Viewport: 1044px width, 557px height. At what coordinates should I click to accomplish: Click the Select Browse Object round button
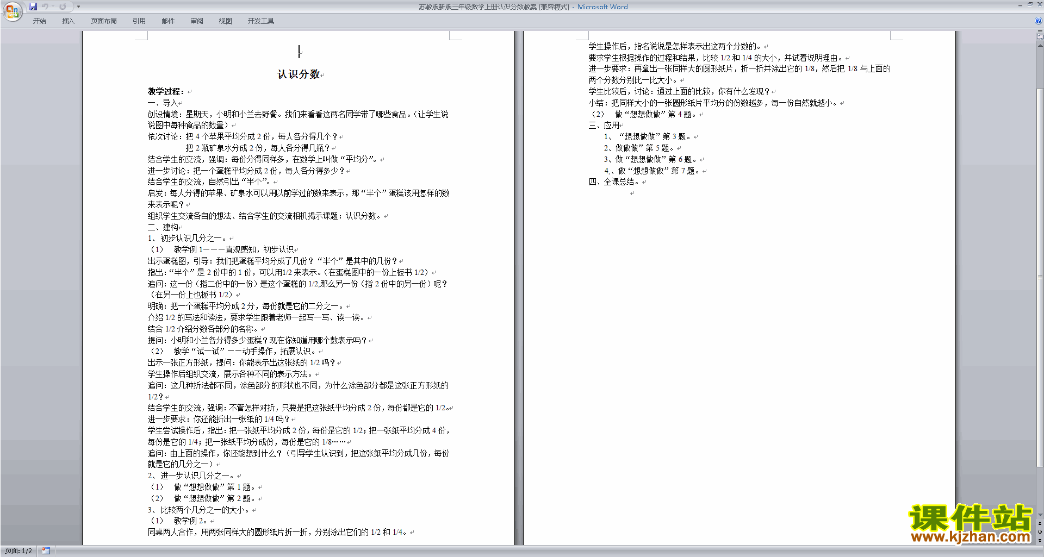click(x=1040, y=532)
